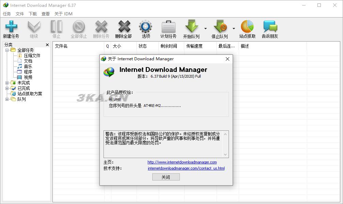Click the Q column header
This screenshot has height=204, width=343.
coord(107,46)
